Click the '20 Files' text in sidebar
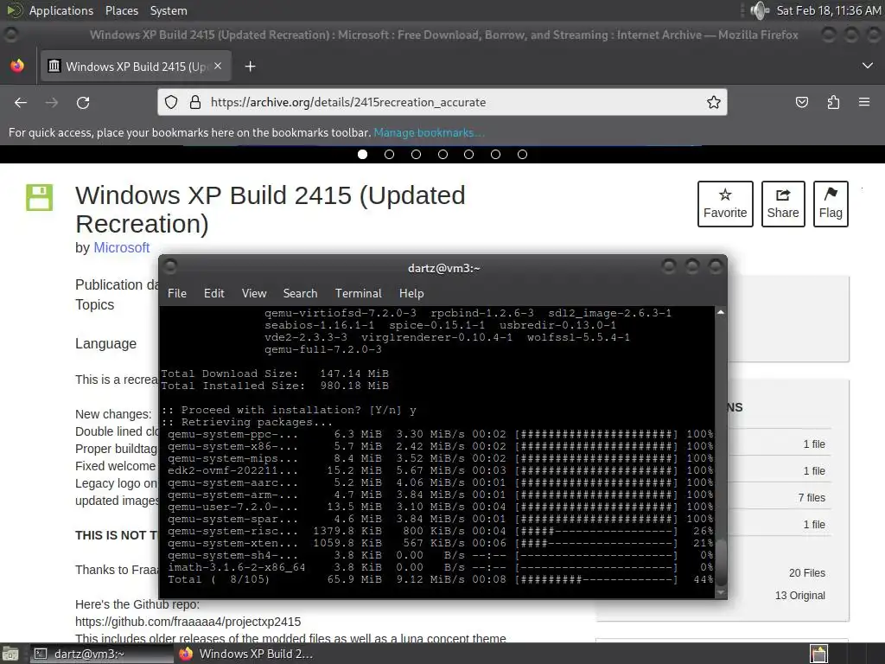The image size is (885, 664). tap(806, 572)
